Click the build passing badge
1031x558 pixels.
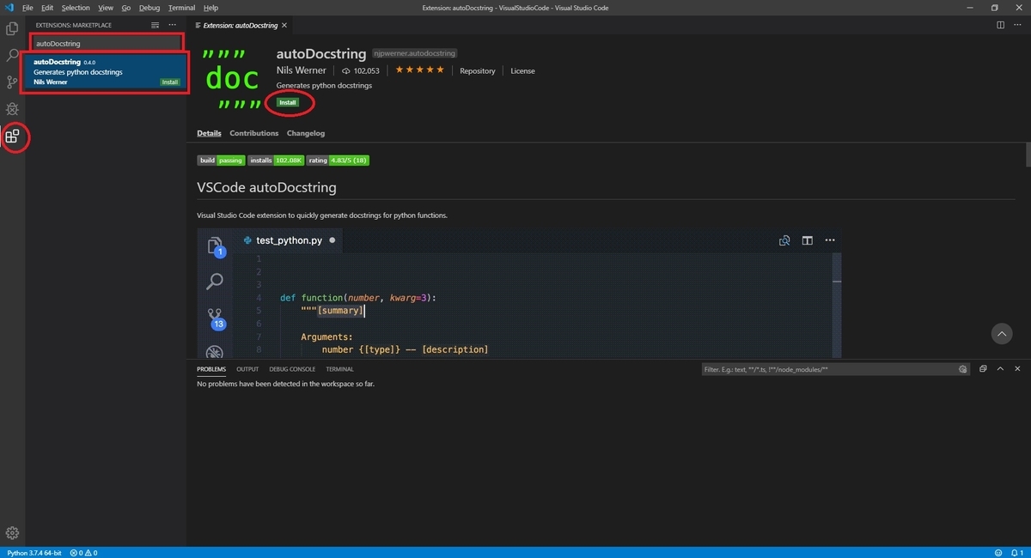221,161
